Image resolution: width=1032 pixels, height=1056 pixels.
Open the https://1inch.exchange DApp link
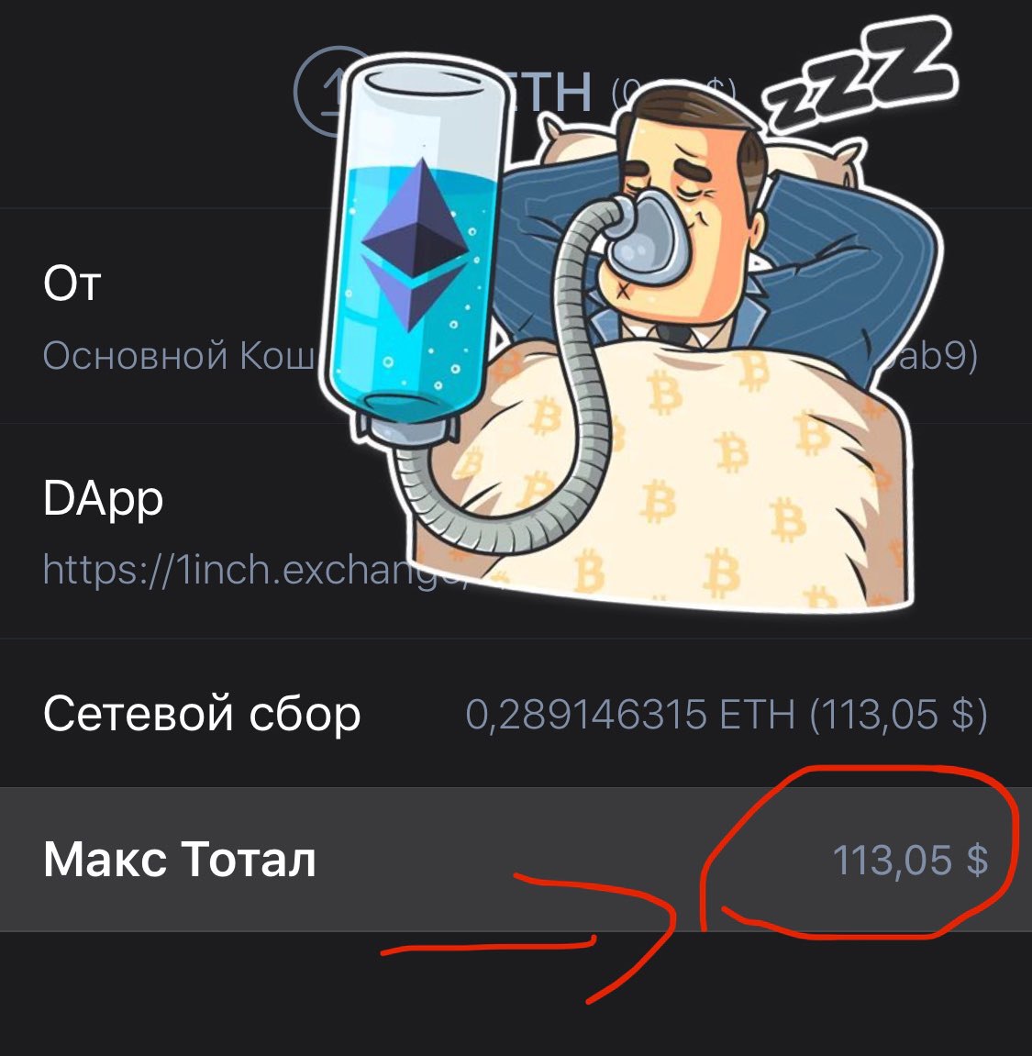pos(254,570)
